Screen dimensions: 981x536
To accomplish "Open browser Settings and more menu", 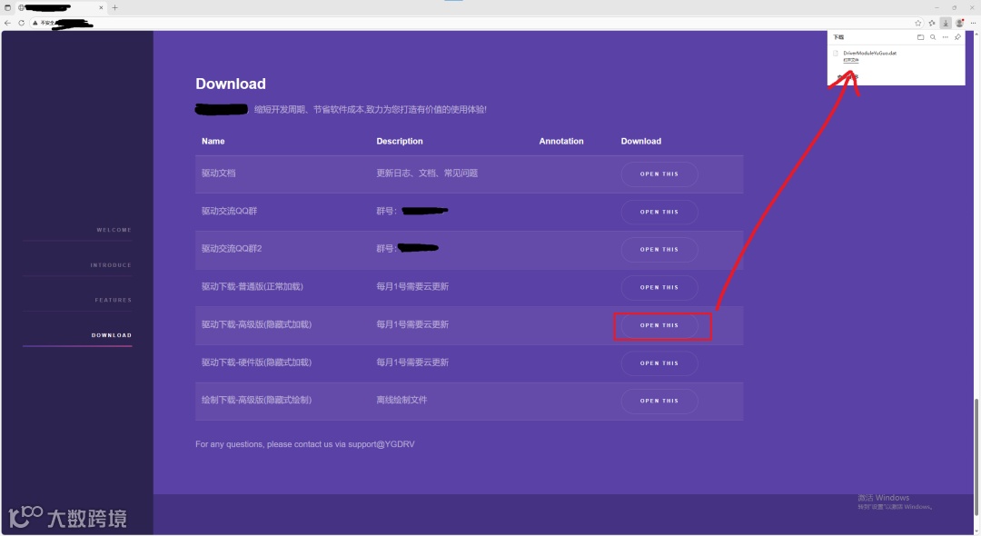I will pos(973,23).
